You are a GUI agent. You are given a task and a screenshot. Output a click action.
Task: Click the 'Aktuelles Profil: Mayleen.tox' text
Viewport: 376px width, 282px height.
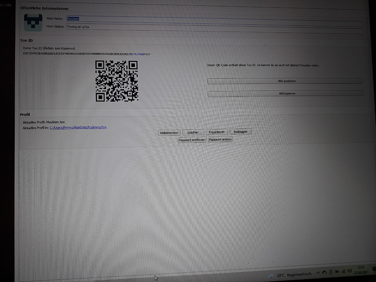tap(43, 122)
